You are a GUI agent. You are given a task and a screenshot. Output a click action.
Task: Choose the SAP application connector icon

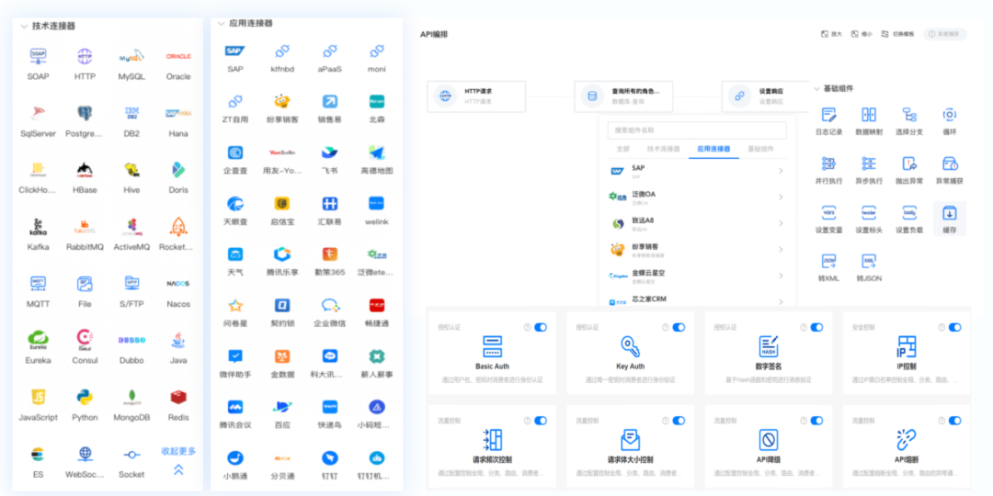click(x=235, y=51)
